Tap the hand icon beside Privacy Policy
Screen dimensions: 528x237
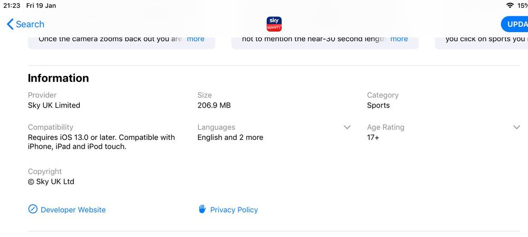pyautogui.click(x=202, y=209)
